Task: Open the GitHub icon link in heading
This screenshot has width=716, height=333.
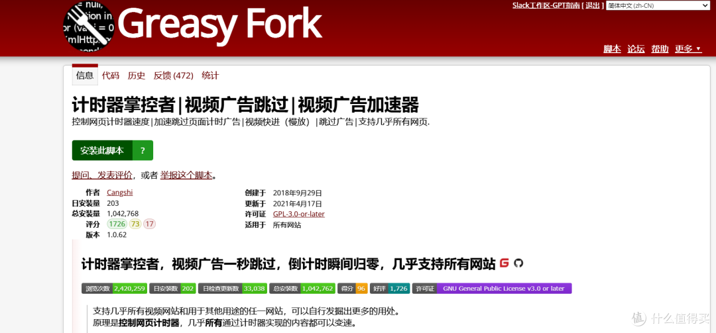Action: [x=518, y=263]
